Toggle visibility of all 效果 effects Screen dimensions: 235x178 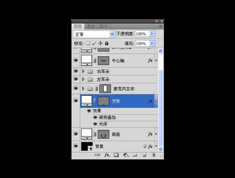pos(89,111)
